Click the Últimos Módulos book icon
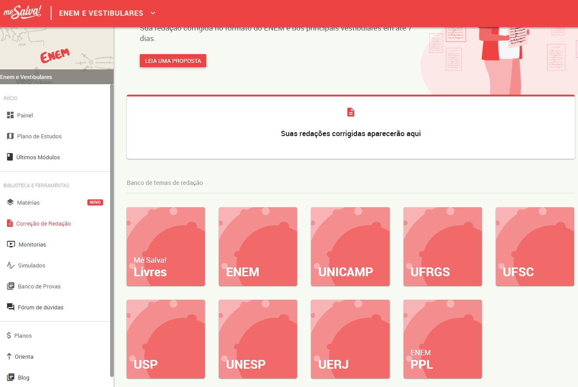Screen dimensions: 578x387 click(10, 157)
